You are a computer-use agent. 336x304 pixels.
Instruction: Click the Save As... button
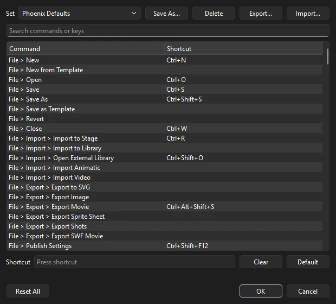166,14
